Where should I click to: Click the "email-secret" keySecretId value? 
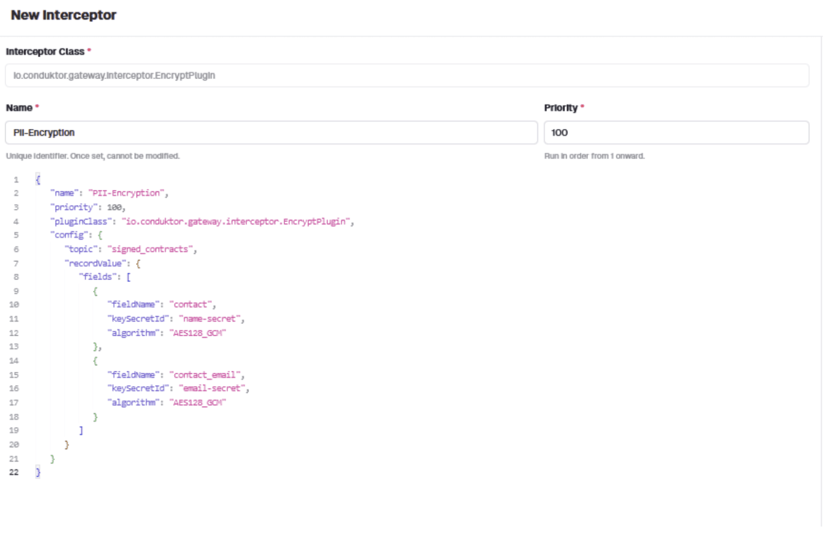(x=211, y=389)
